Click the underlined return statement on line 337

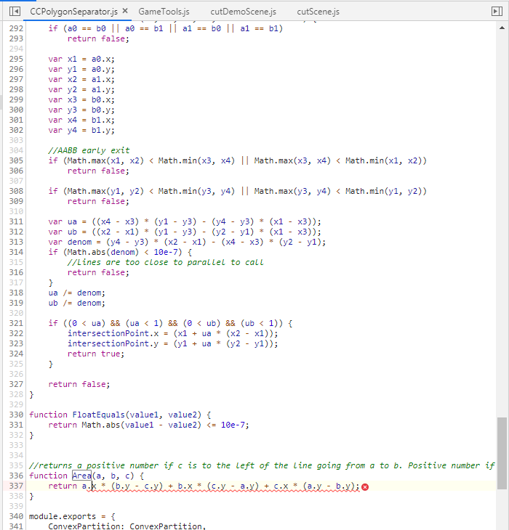pos(204,486)
